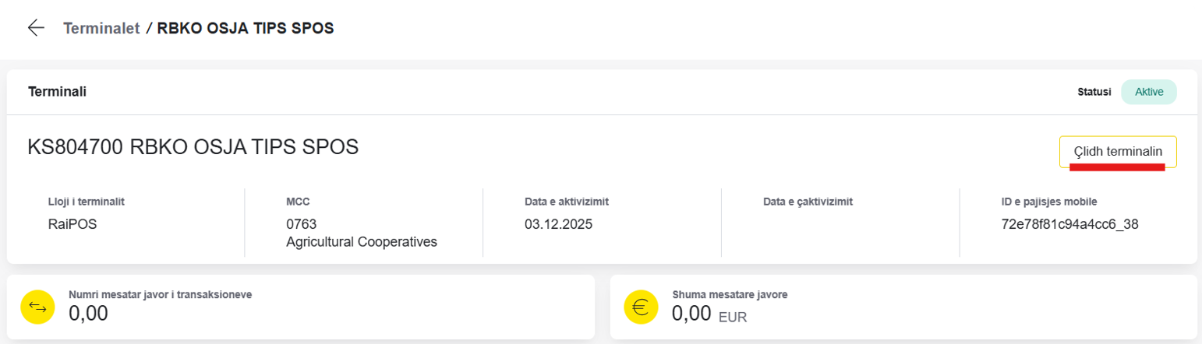1202x344 pixels.
Task: Select the RaiPOS terminal type value
Action: tap(72, 225)
